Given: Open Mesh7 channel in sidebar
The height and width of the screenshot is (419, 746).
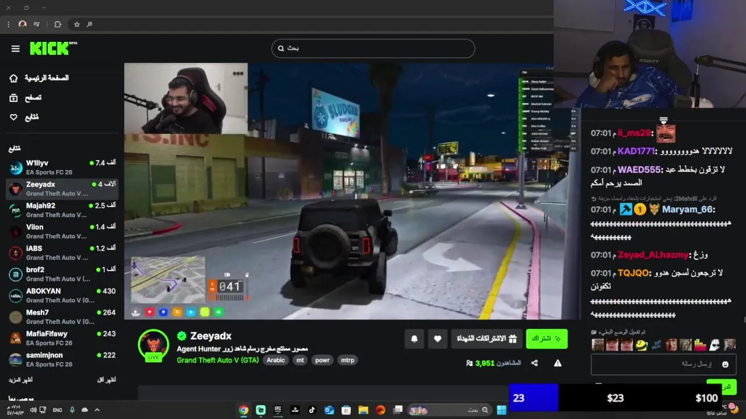Looking at the screenshot, I should (62, 317).
